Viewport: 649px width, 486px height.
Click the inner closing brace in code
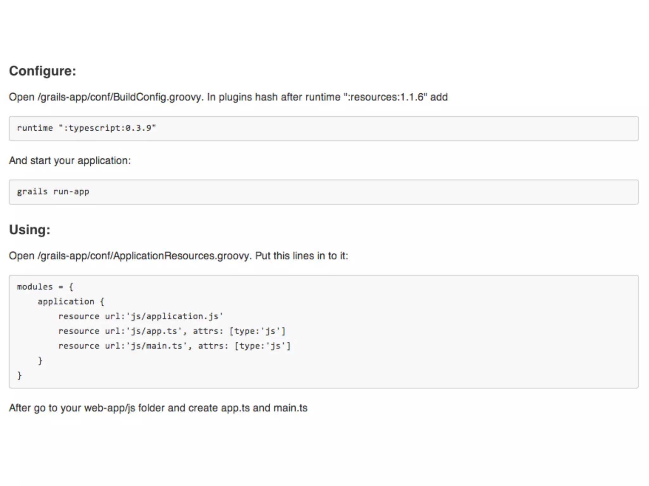click(40, 361)
